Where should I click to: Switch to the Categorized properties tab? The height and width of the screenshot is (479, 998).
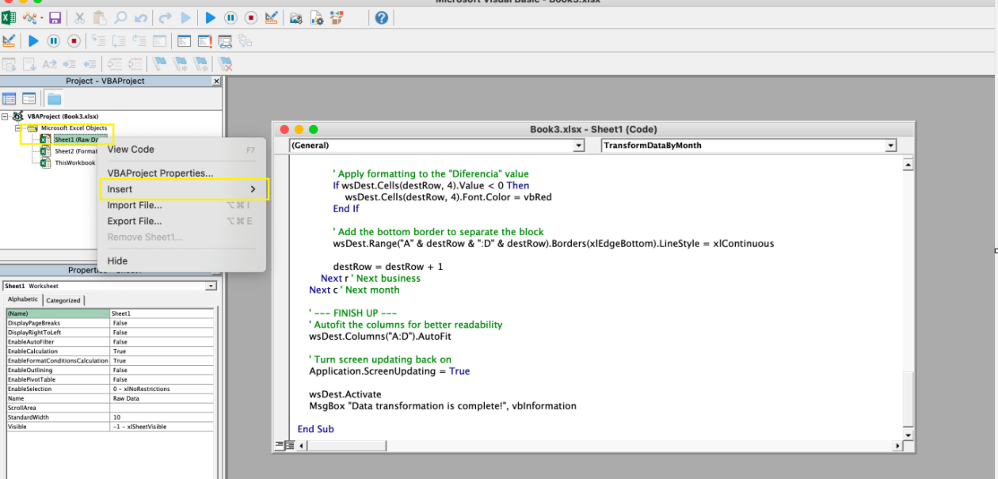pos(63,301)
